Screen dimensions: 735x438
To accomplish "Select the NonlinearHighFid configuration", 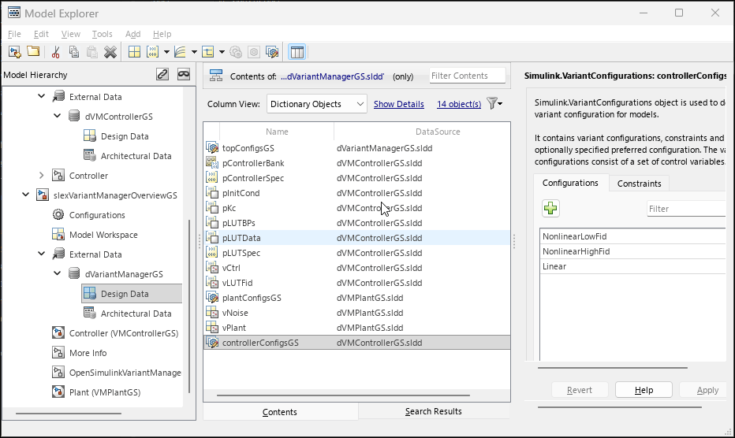I will pyautogui.click(x=632, y=251).
